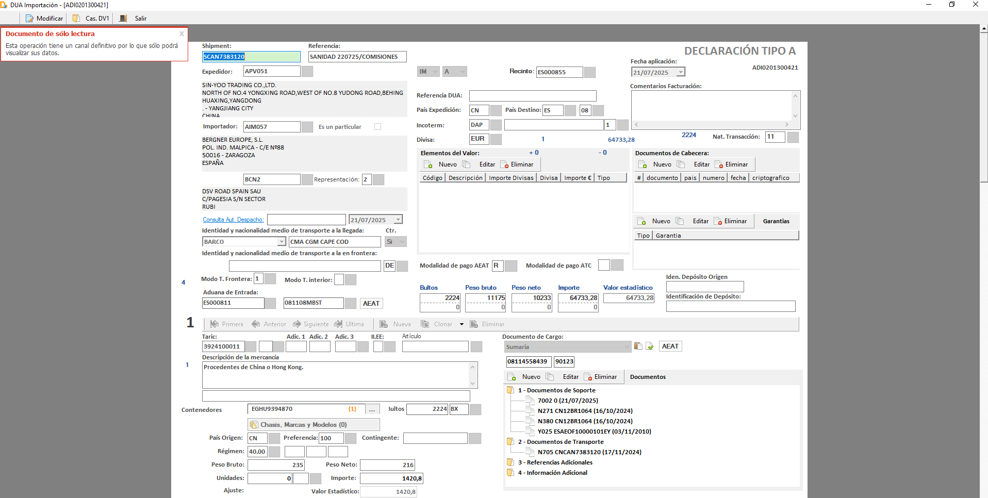Click the main window vertical scrollbar
Viewport: 988px width, 498px height.
coord(983,258)
